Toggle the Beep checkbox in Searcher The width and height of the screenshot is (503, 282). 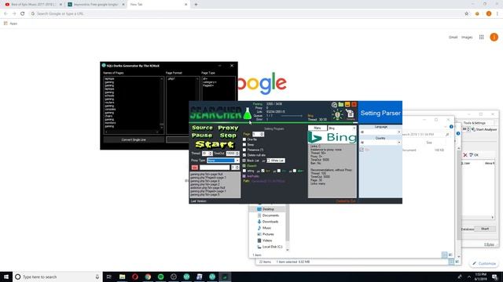(244, 144)
